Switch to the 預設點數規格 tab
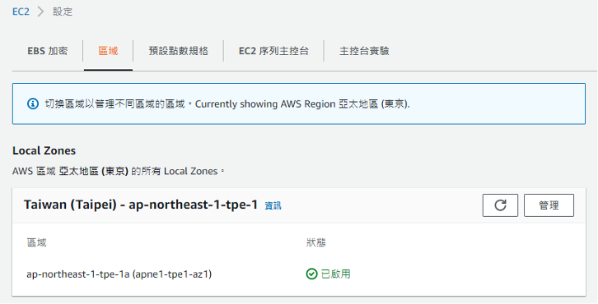Image resolution: width=598 pixels, height=304 pixels. click(x=178, y=51)
